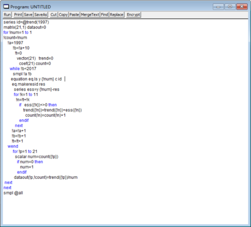Click the 'wend' keyword line
The width and height of the screenshot is (251, 227).
pyautogui.click(x=13, y=146)
